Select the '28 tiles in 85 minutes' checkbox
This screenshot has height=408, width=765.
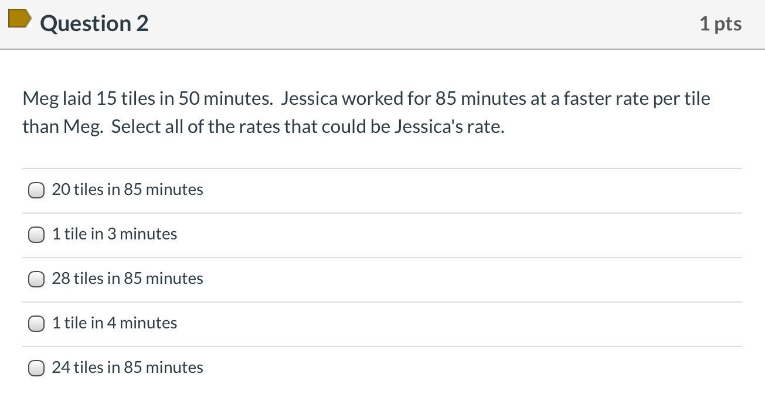[x=36, y=279]
